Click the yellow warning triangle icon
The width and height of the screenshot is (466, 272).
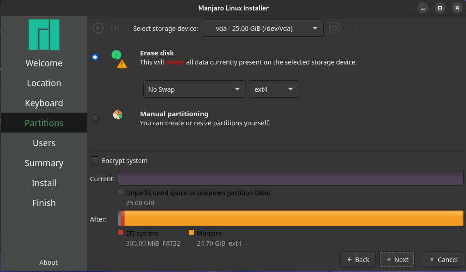[122, 64]
